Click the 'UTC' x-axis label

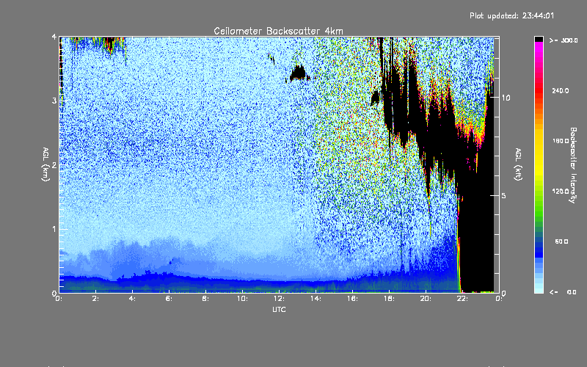click(x=279, y=309)
